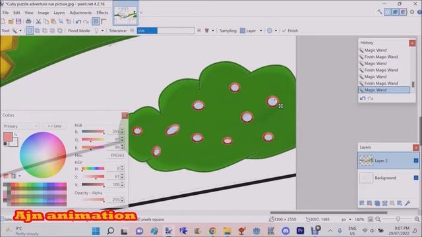Click the Crop to selection icon

point(61,21)
